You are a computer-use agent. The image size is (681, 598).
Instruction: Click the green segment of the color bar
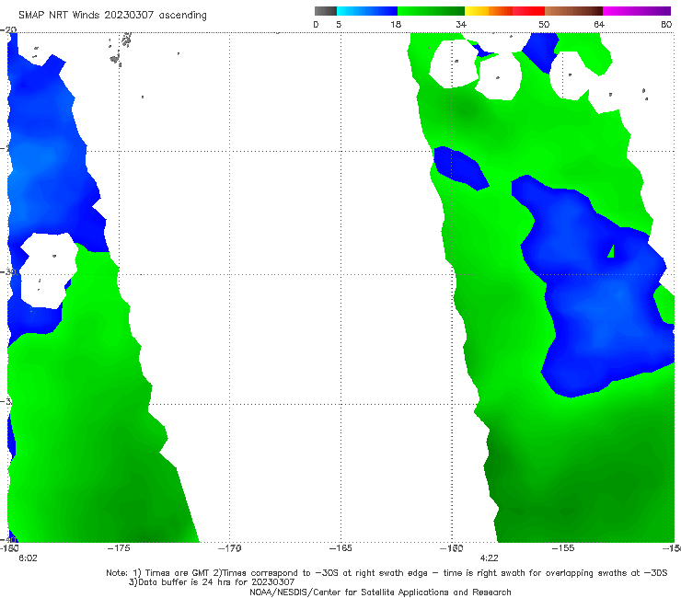431,11
